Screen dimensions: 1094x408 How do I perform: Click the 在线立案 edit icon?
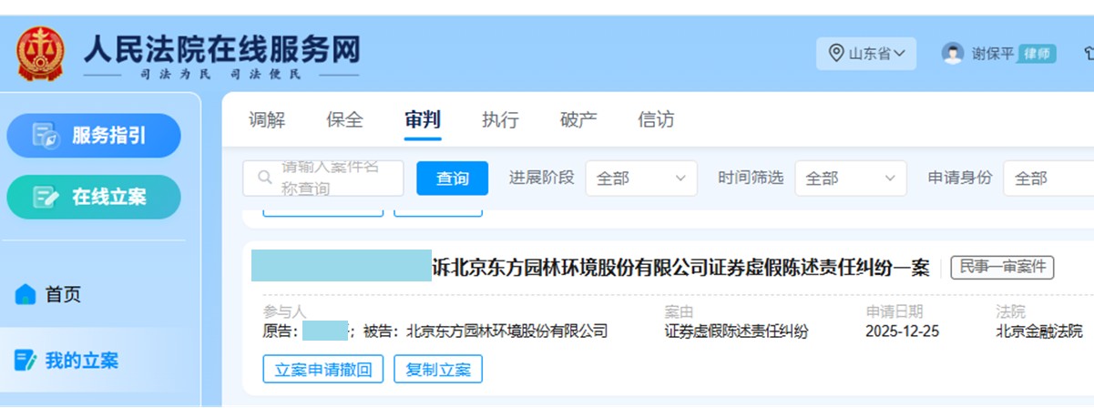(x=46, y=197)
